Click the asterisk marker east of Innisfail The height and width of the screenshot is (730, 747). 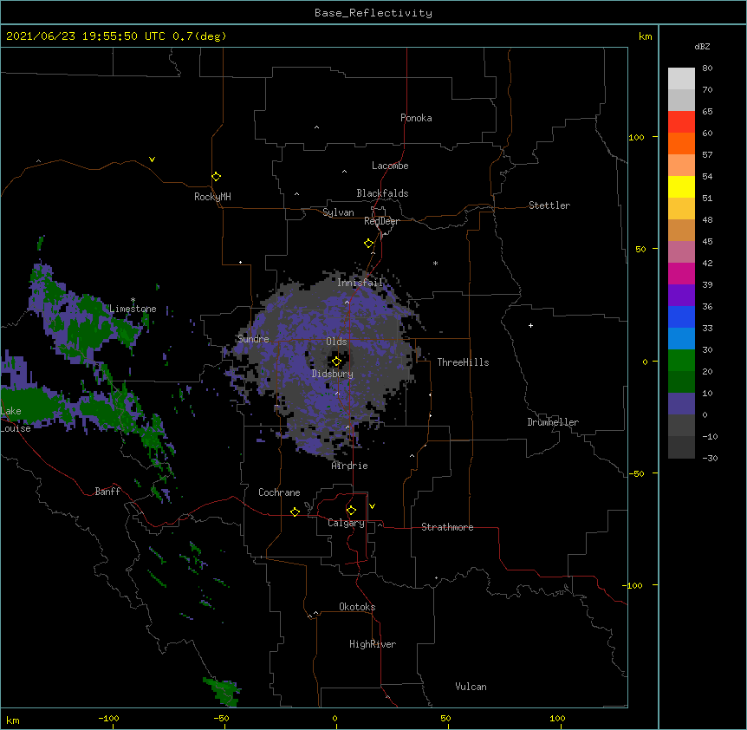pyautogui.click(x=435, y=263)
